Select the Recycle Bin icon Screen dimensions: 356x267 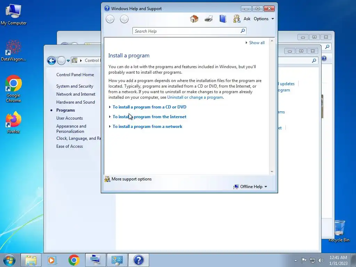(339, 231)
